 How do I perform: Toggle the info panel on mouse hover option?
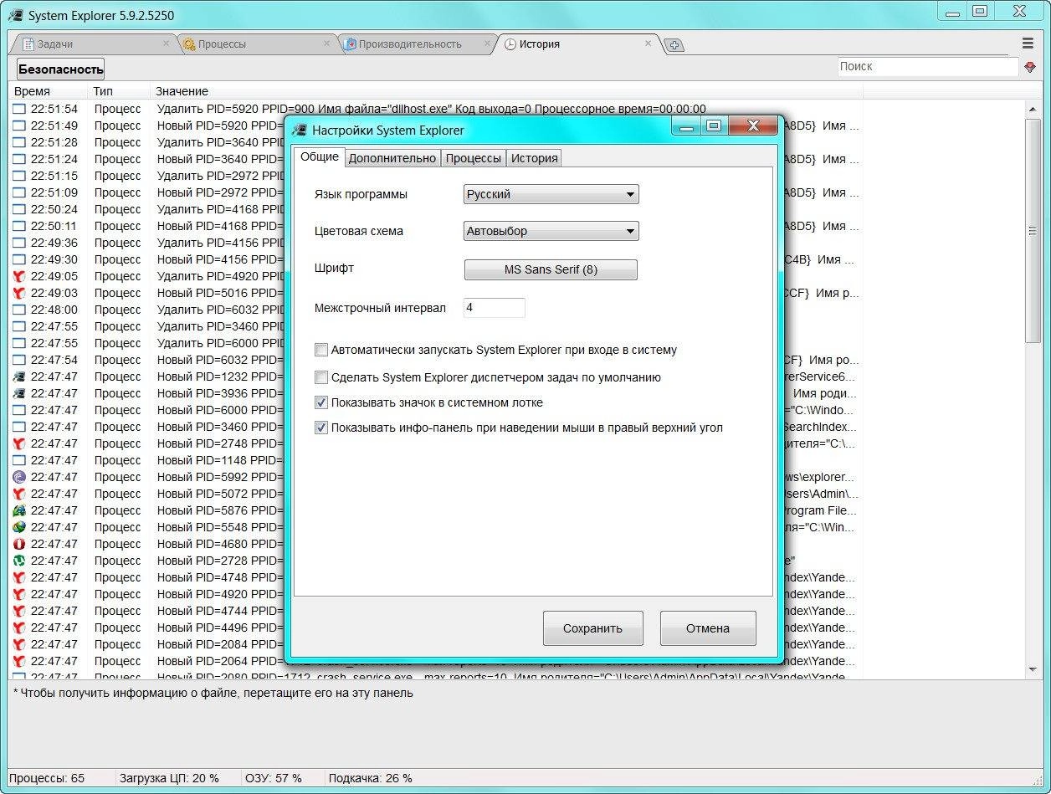click(321, 428)
